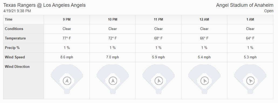Click the 11 PM baseball field diagram
The width and height of the screenshot is (278, 103).
[159, 79]
